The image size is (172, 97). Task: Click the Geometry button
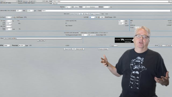click(x=92, y=7)
